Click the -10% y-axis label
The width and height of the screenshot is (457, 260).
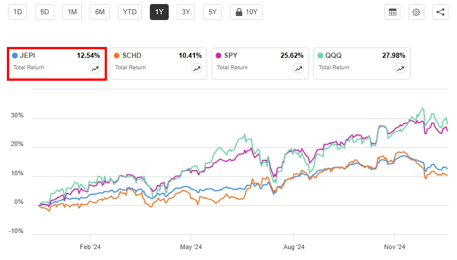click(x=16, y=231)
